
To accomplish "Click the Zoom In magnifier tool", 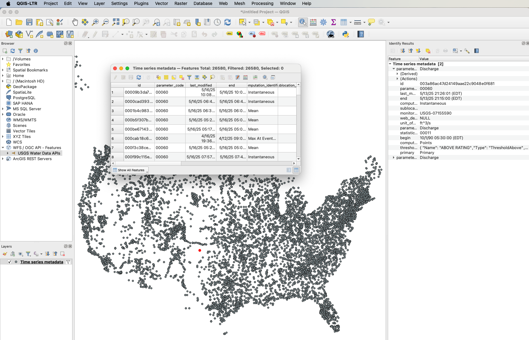I will pyautogui.click(x=95, y=22).
